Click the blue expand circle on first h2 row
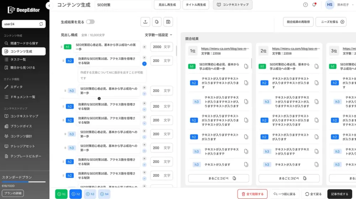This screenshot has width=356, height=199. (x=145, y=64)
